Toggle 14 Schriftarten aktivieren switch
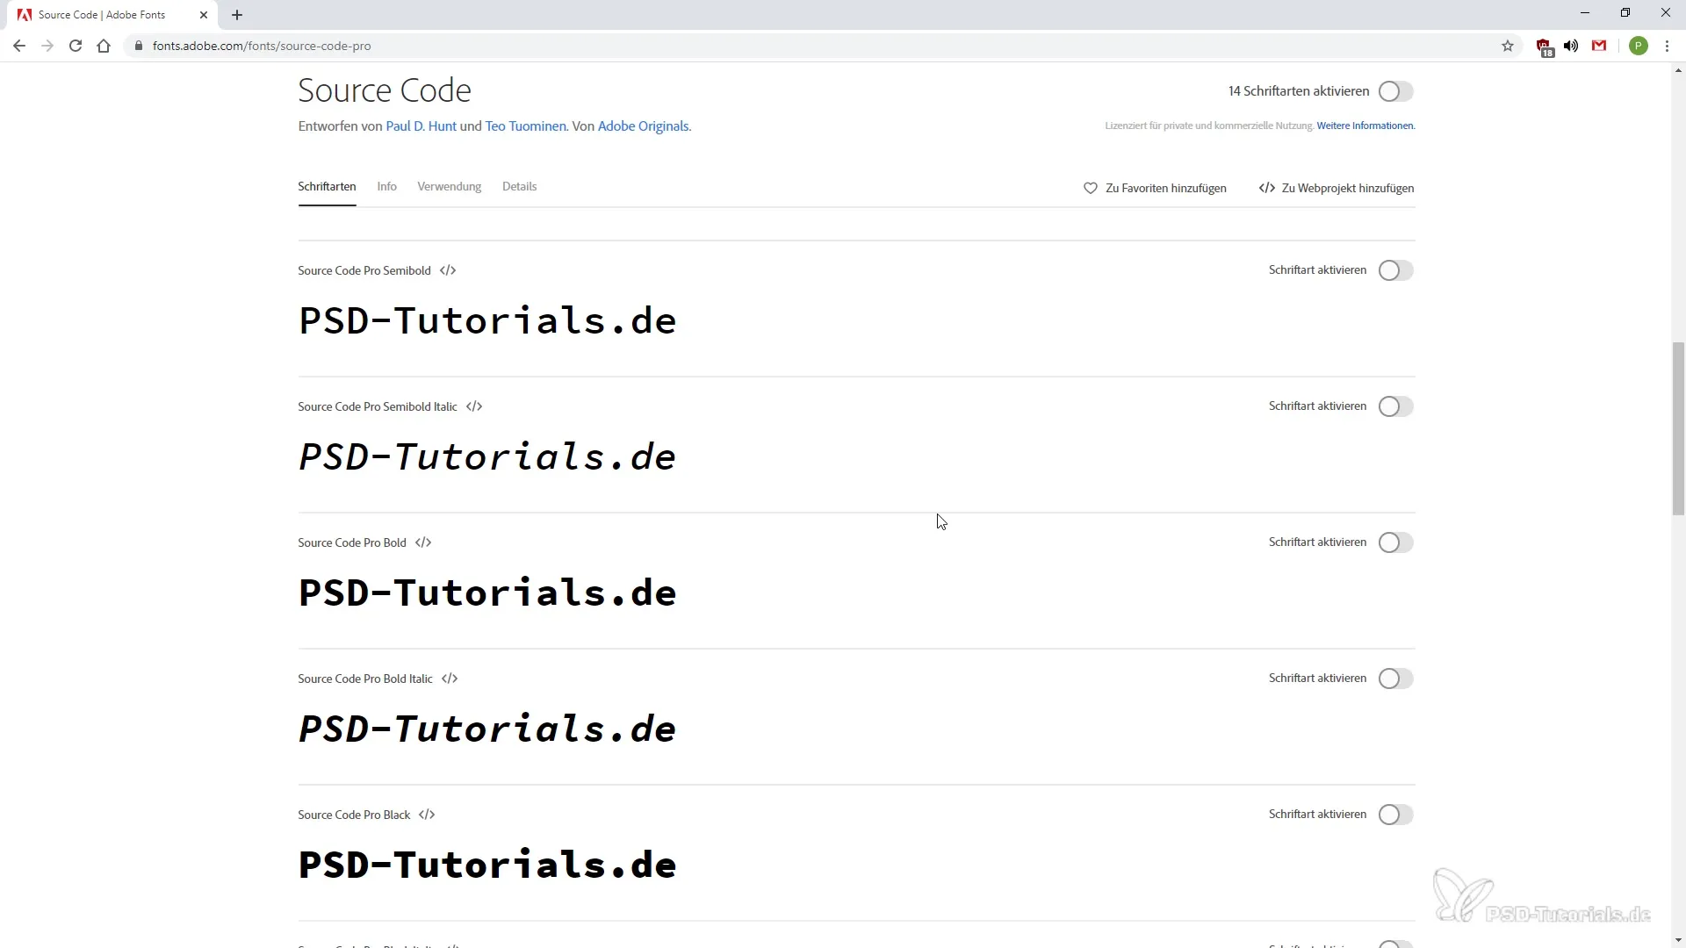Viewport: 1686px width, 948px height. (1395, 91)
